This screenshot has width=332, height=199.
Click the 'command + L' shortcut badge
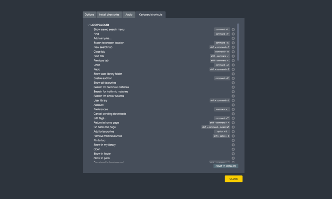pyautogui.click(x=222, y=30)
